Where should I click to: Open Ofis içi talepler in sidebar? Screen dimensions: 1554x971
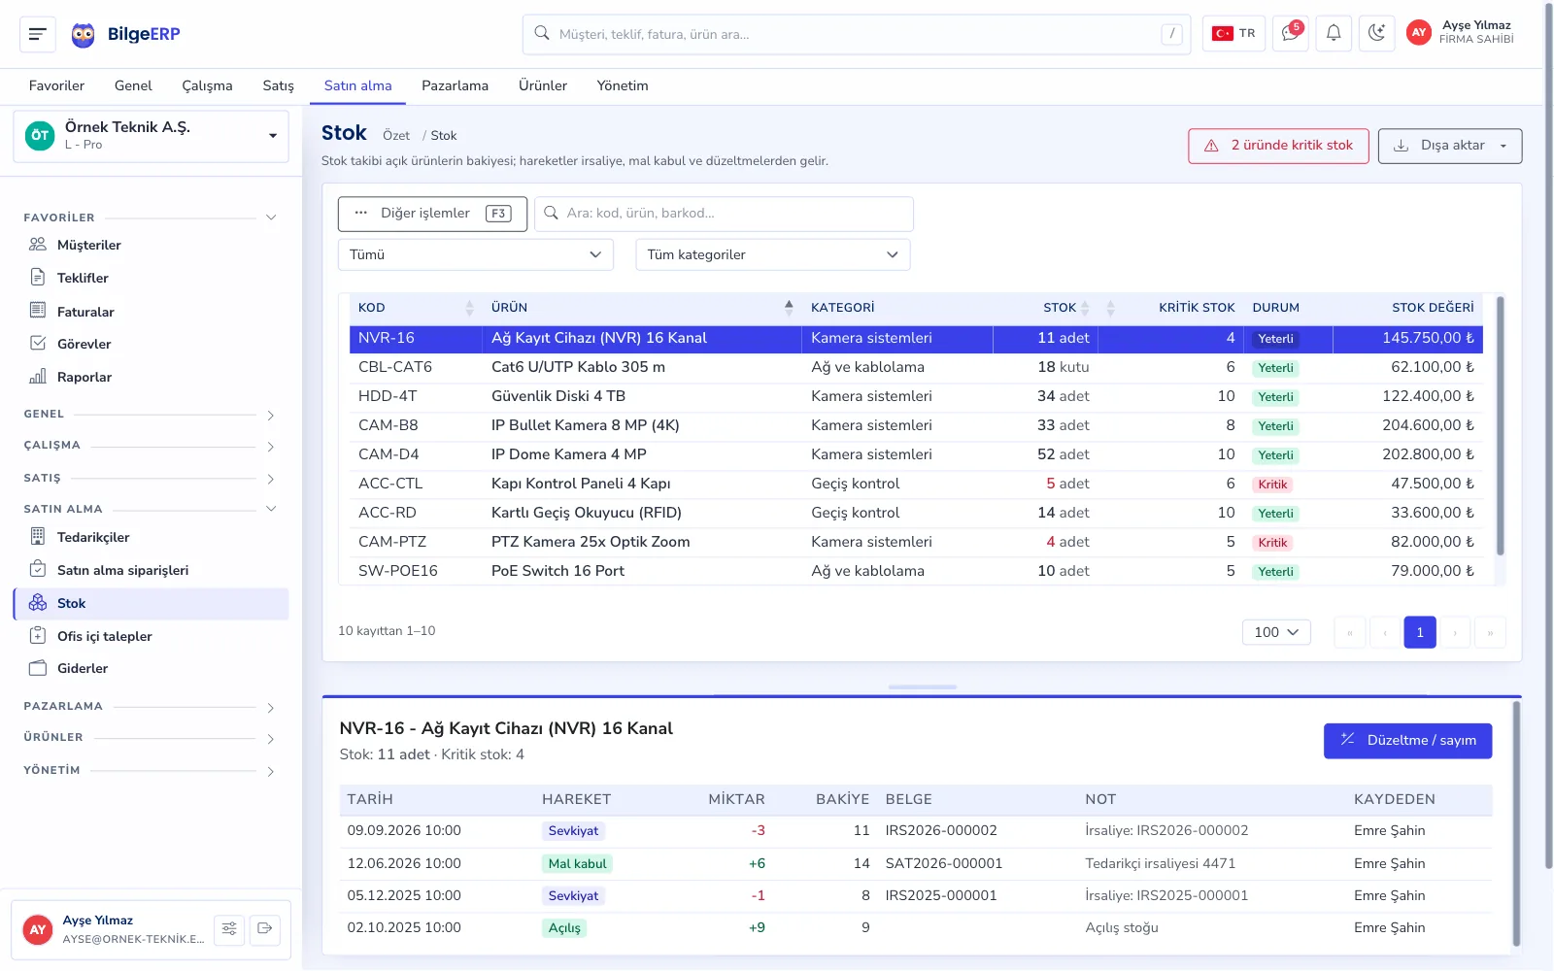pos(104,636)
